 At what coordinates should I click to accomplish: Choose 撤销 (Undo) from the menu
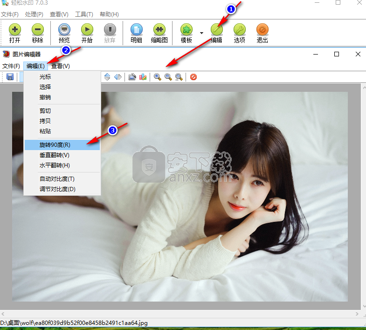click(62, 97)
